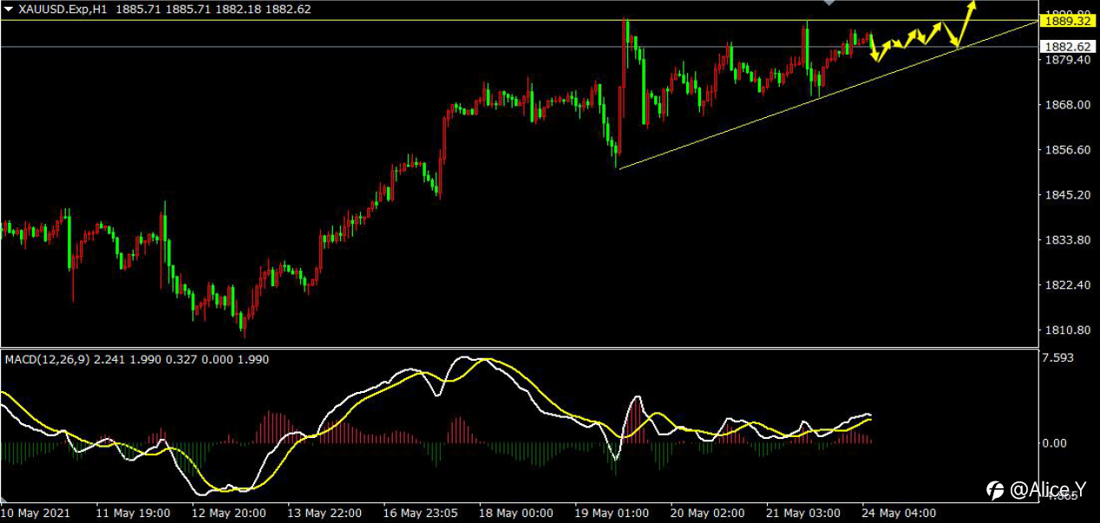This screenshot has width=1100, height=523.
Task: Click the 1845.20 price scale value
Action: pos(1068,195)
